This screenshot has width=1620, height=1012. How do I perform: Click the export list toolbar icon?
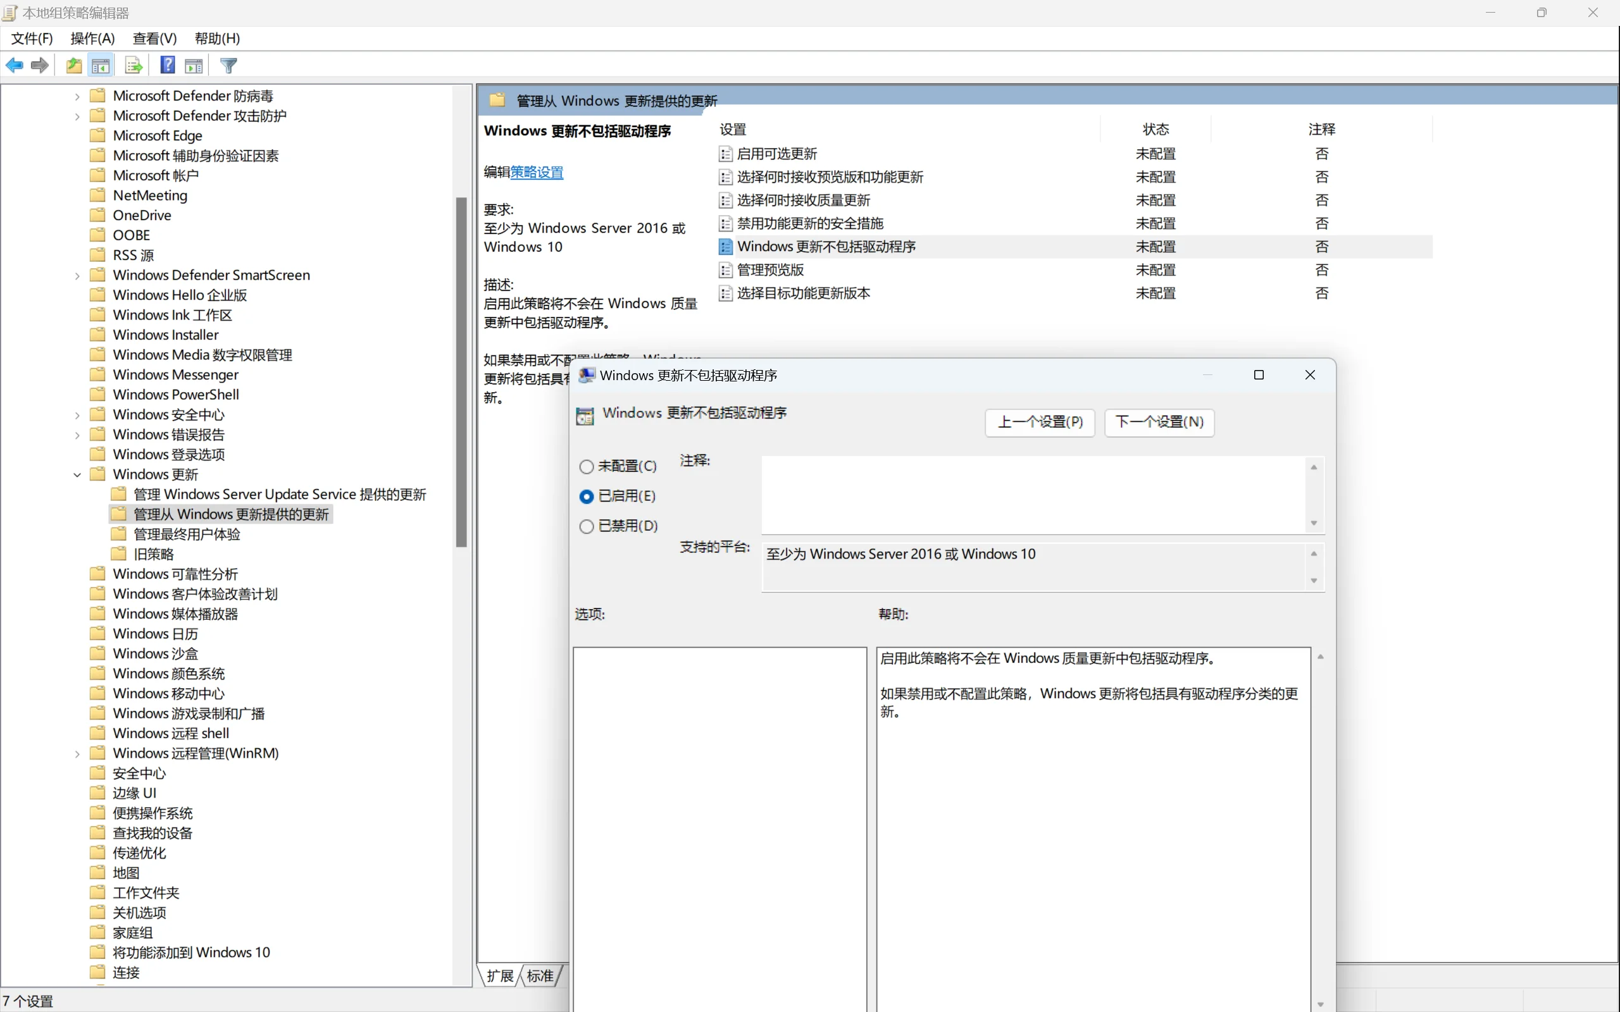click(x=134, y=66)
